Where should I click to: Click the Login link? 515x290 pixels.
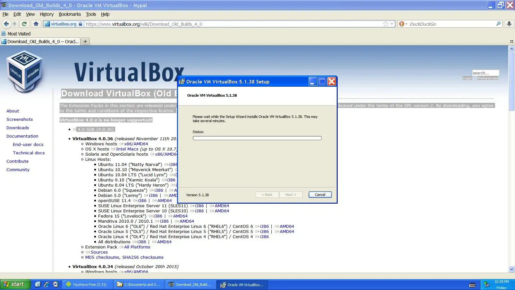467,78
